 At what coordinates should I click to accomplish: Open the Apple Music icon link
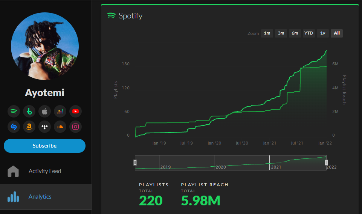44,112
